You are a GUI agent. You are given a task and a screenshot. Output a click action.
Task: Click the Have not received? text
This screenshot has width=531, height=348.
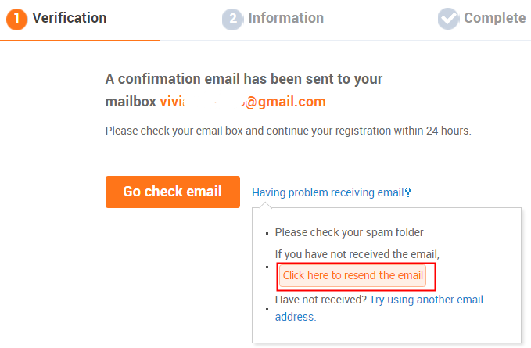pyautogui.click(x=321, y=300)
